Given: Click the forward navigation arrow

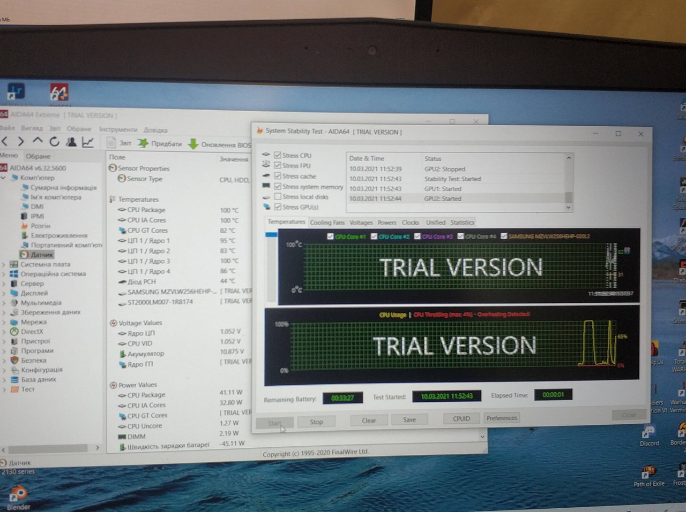Looking at the screenshot, I should tap(21, 141).
